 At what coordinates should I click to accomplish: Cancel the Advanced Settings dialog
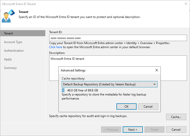[148, 107]
